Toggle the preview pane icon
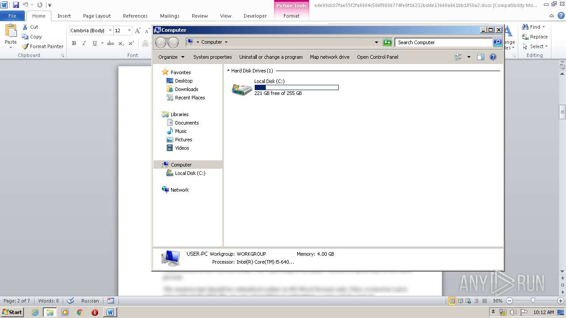The height and width of the screenshot is (318, 566). click(x=481, y=57)
